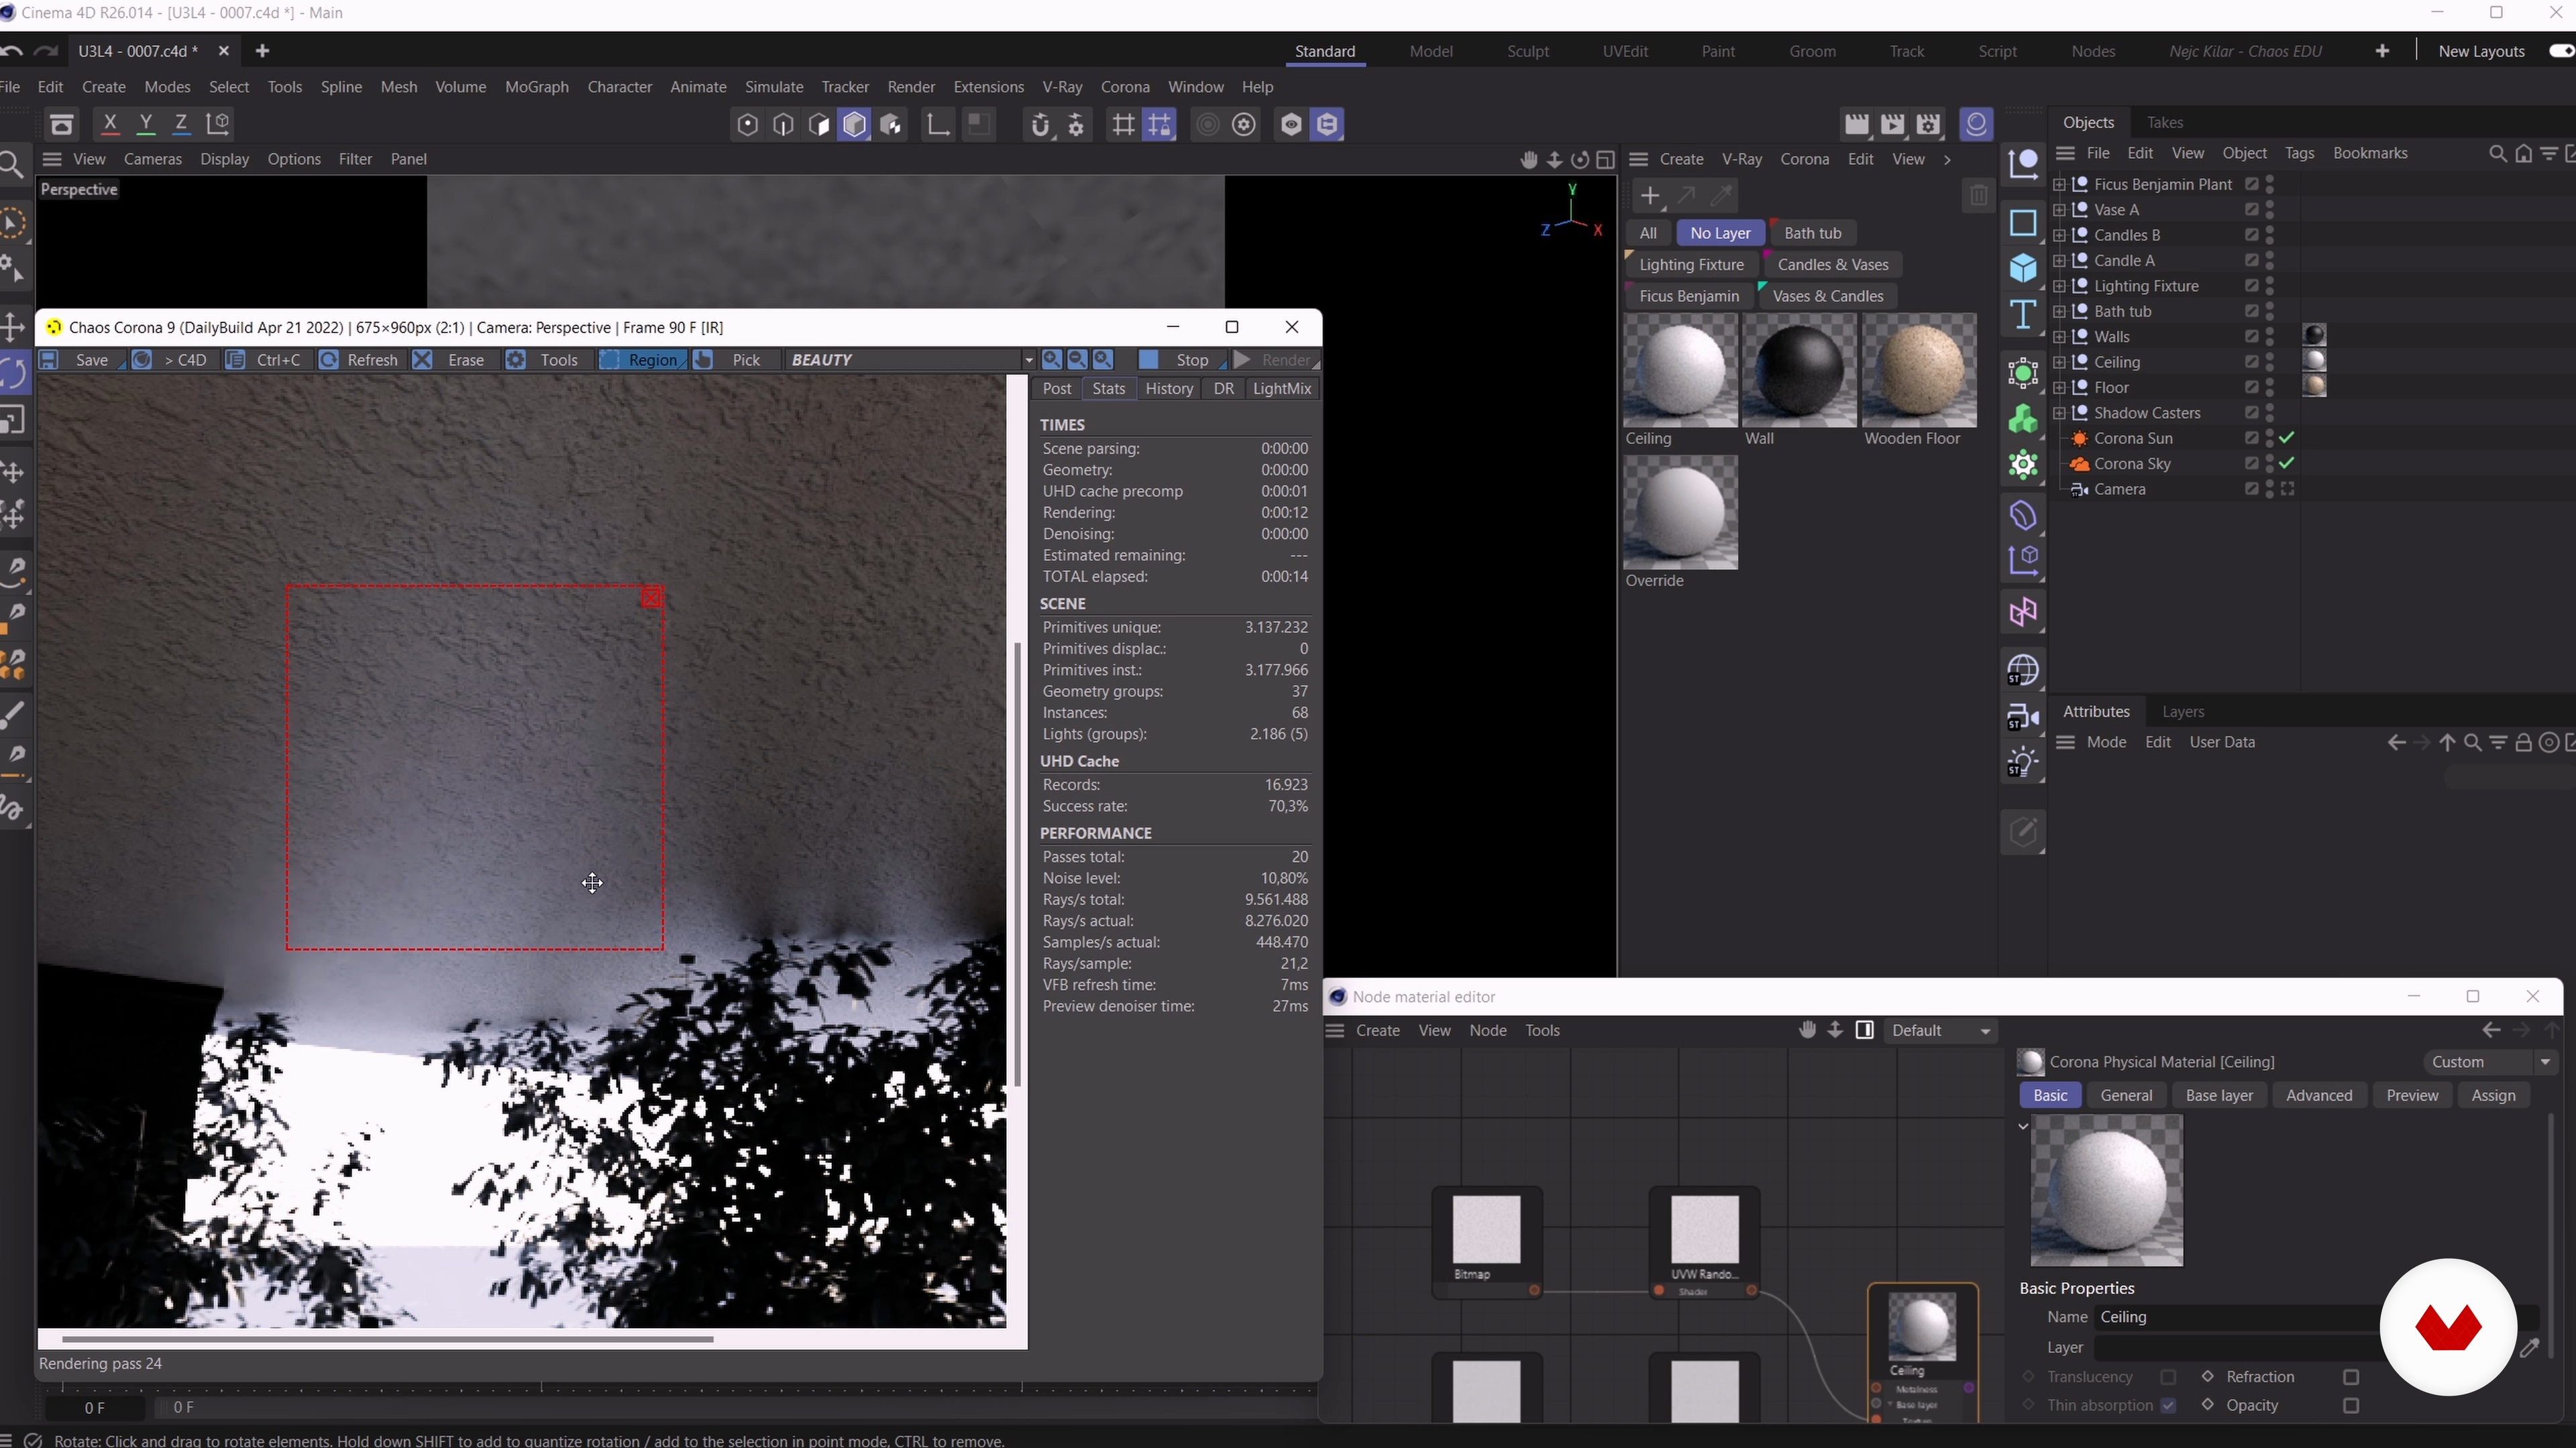Toggle the New Layouts switch
The image size is (2576, 1448).
point(2562,51)
